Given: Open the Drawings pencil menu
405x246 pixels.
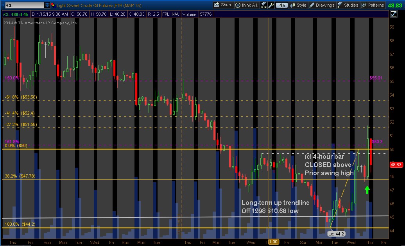Looking at the screenshot, I should pos(322,5).
